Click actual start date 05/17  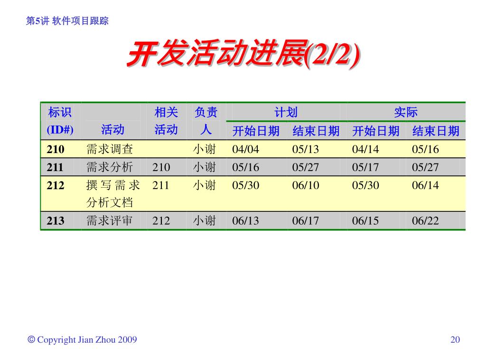pyautogui.click(x=365, y=167)
